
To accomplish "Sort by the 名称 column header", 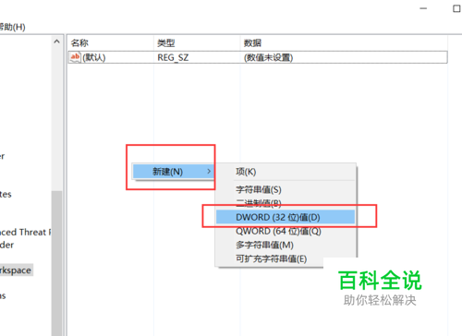I will coord(79,42).
